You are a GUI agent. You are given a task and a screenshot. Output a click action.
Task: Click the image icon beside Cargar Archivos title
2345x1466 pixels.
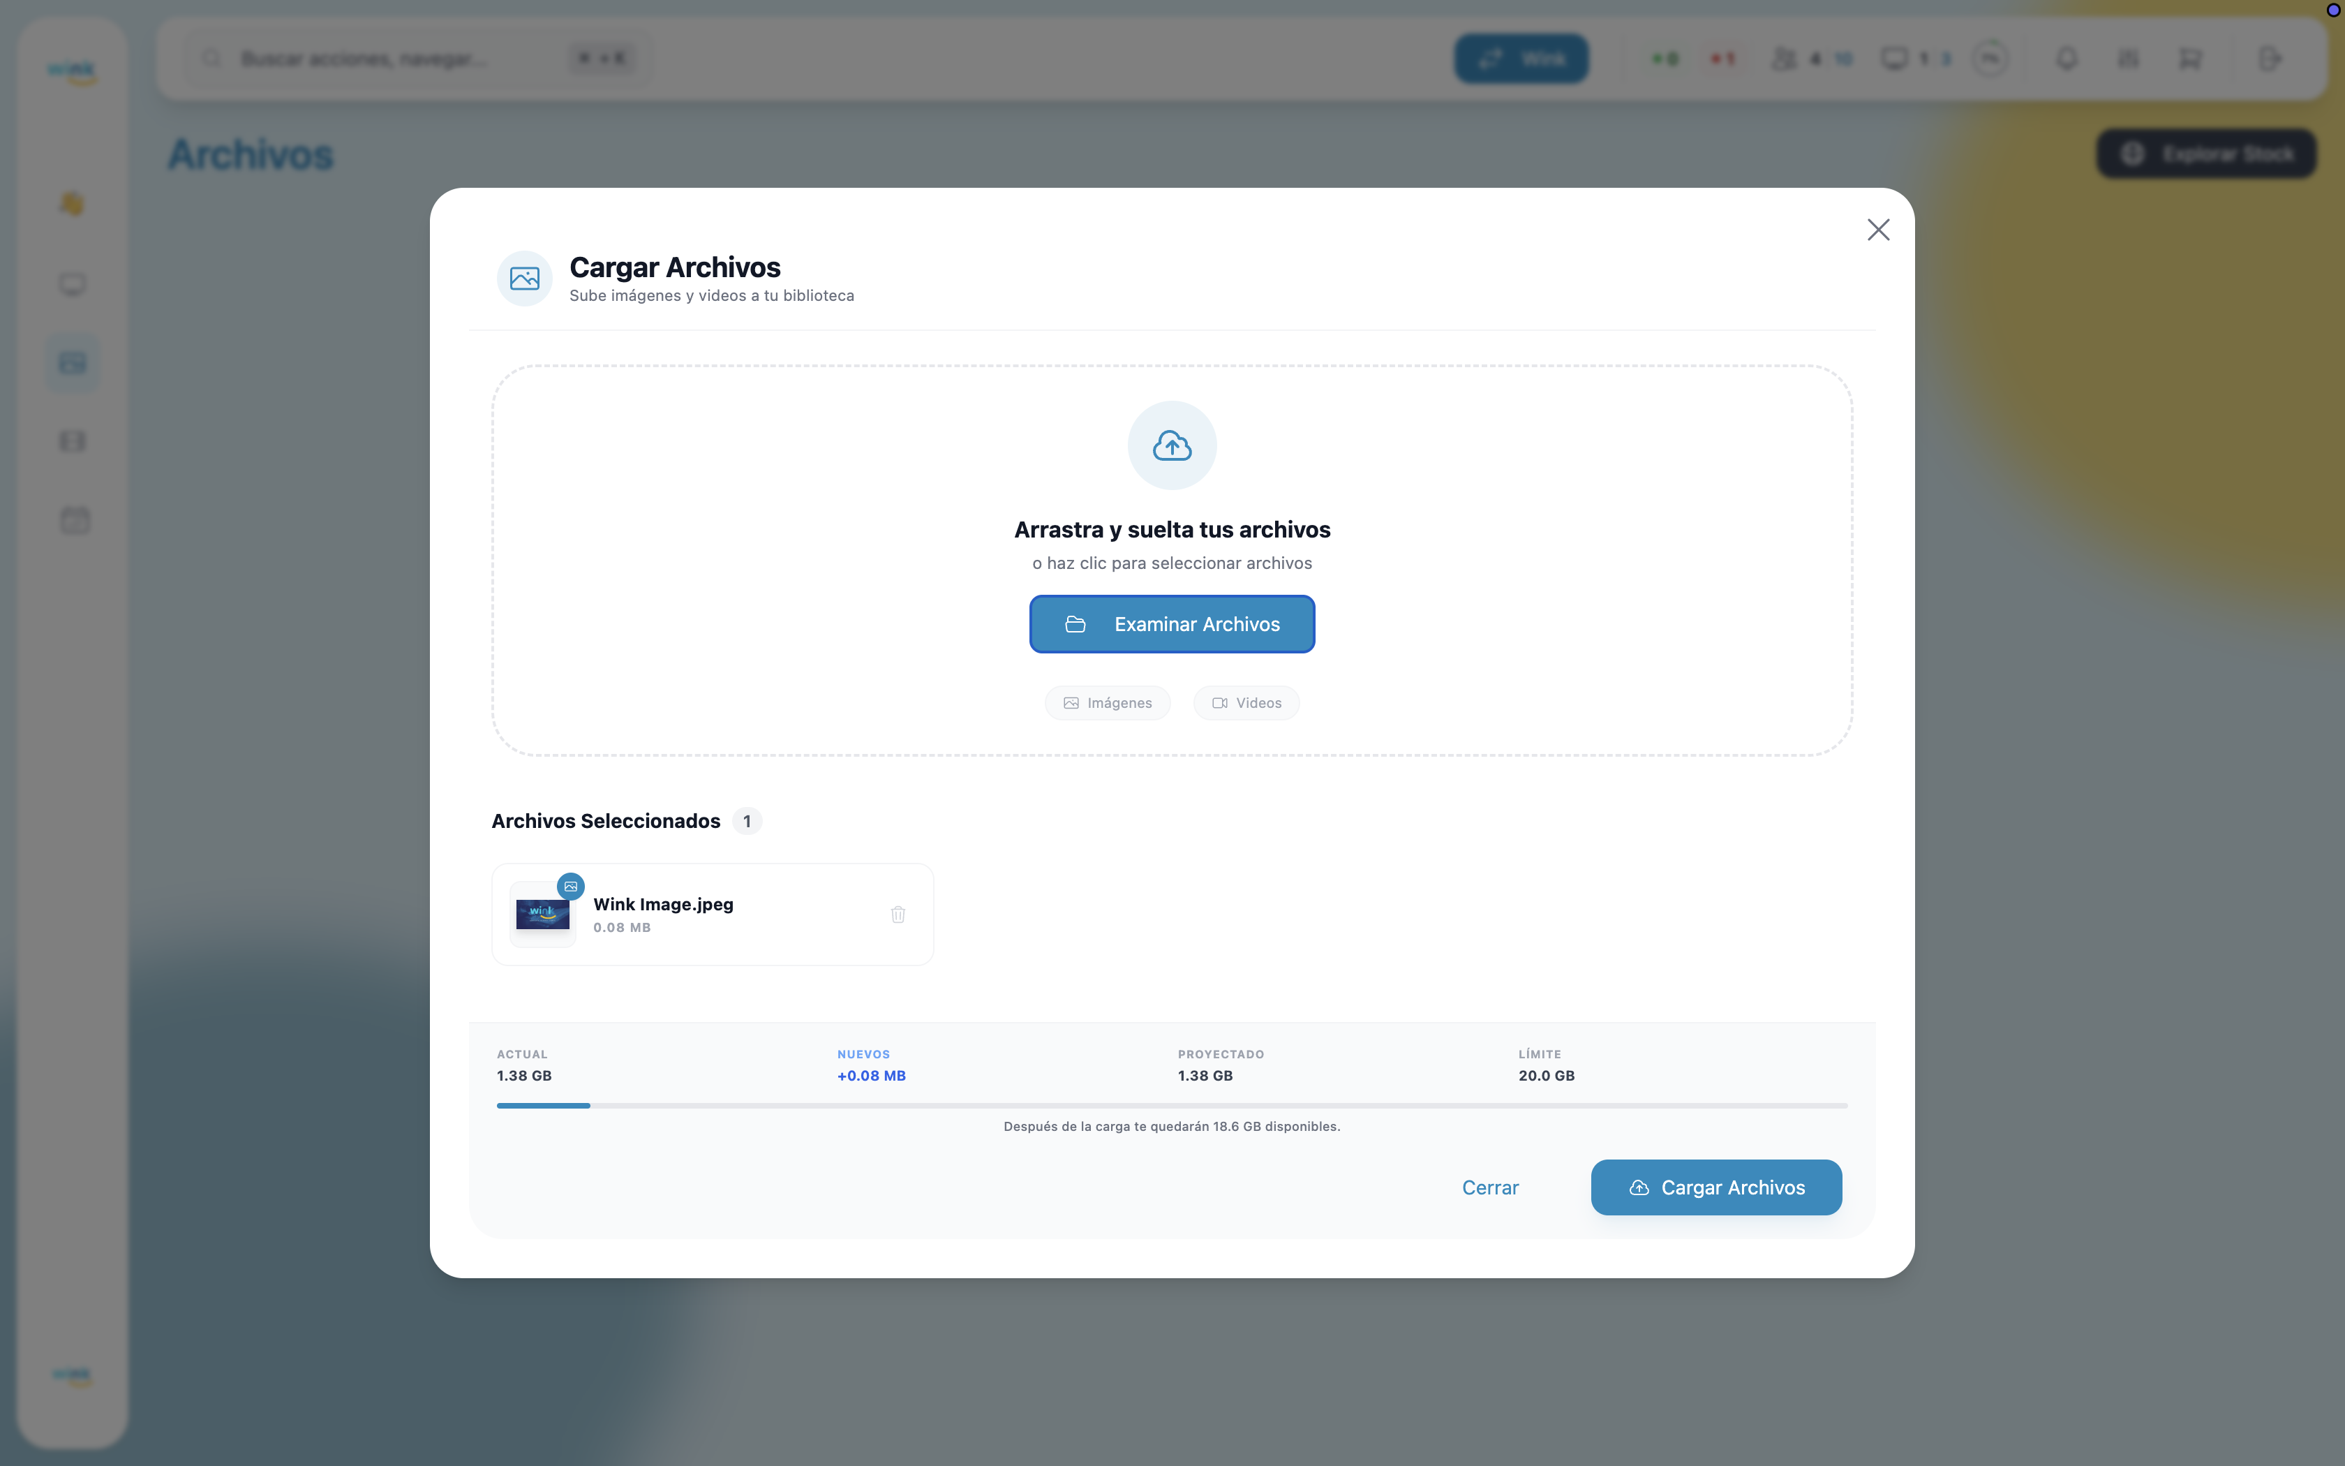(524, 279)
